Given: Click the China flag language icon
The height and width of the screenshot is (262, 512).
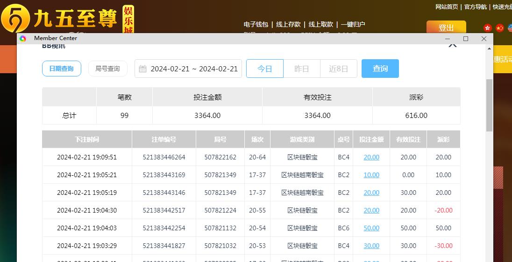Looking at the screenshot, I should tap(500, 28).
